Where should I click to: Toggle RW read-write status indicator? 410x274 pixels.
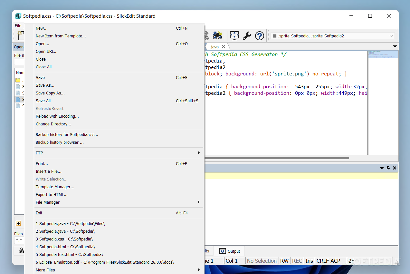pos(284,261)
